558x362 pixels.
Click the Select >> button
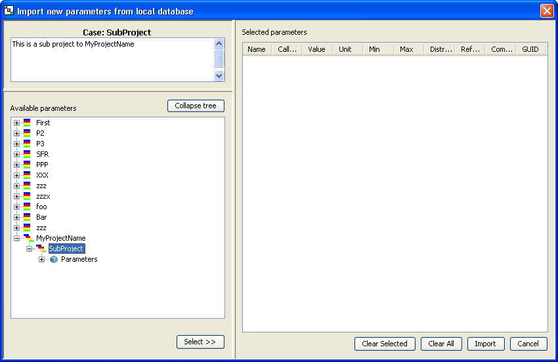200,342
